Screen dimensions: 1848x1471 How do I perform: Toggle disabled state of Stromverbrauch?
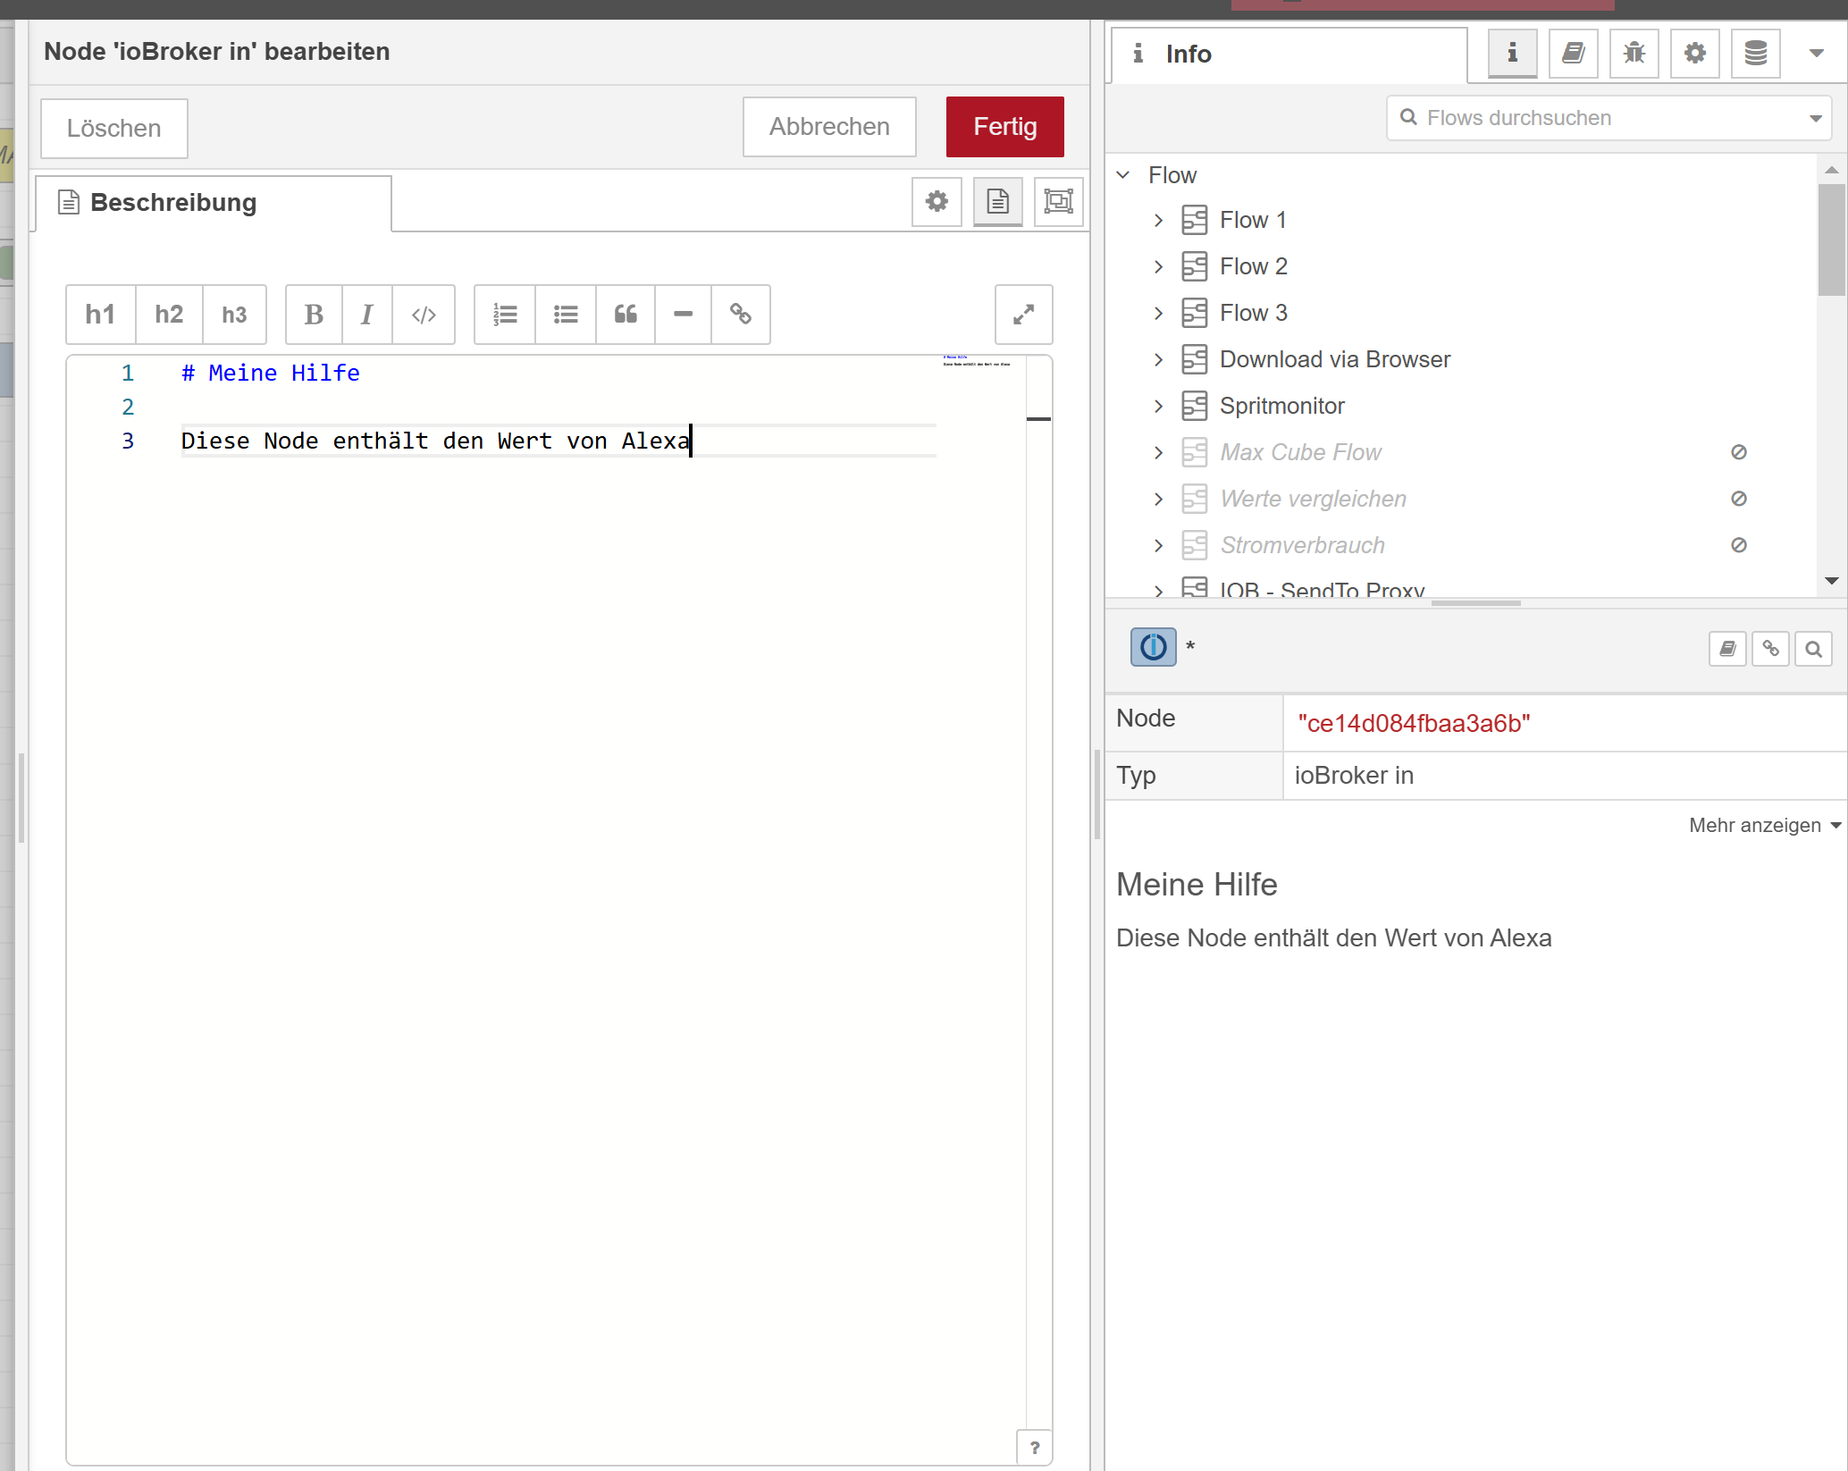[1739, 545]
